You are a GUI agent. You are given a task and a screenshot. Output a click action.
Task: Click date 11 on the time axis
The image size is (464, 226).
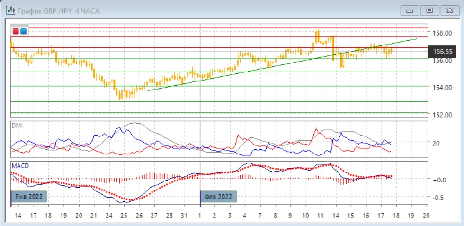tap(321, 216)
